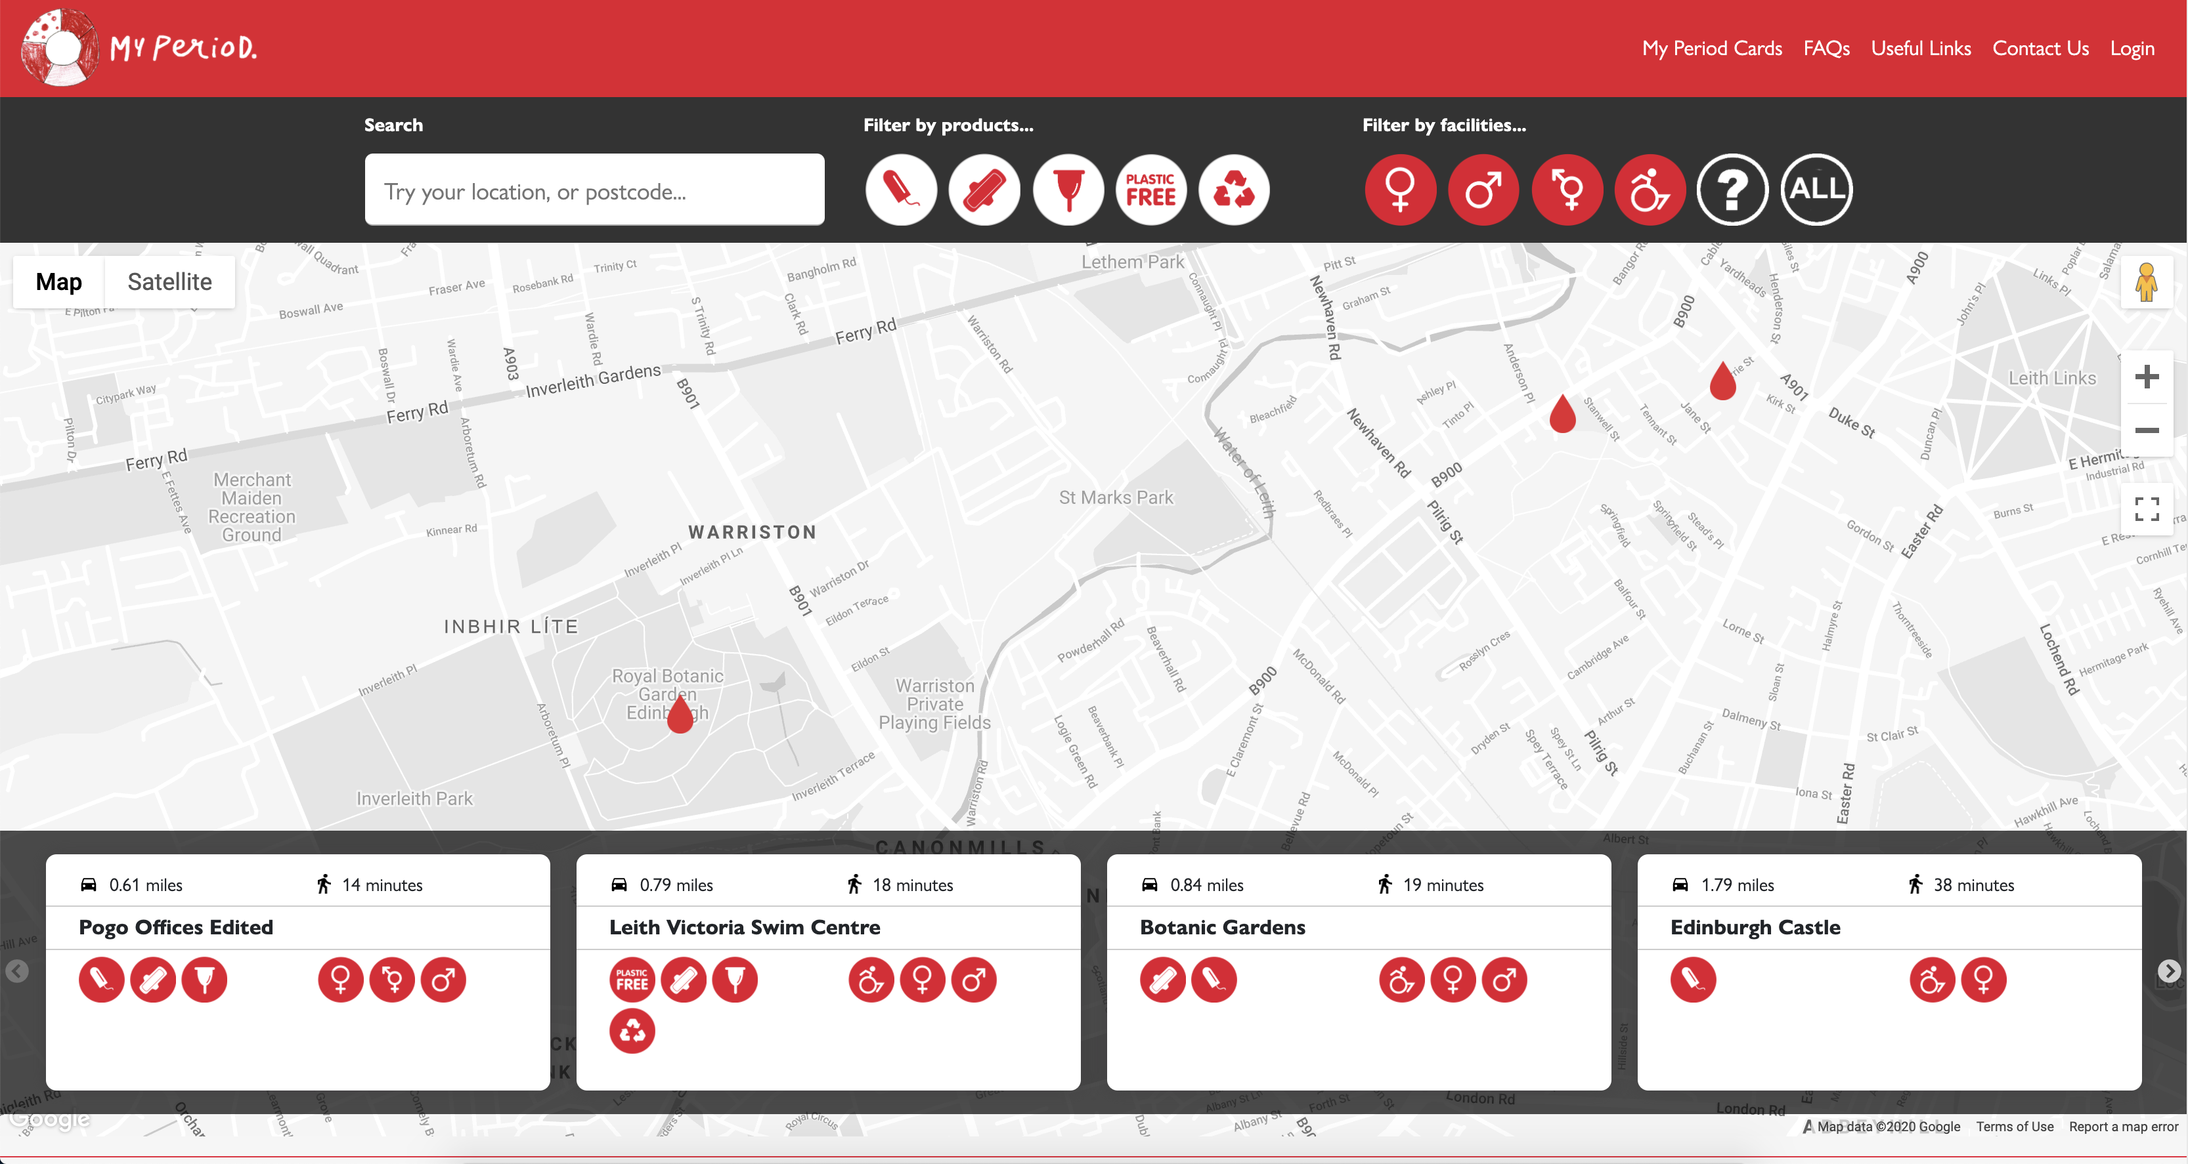Click gender neutral icon on Pogo Offices card
Image resolution: width=2188 pixels, height=1164 pixels.
click(393, 980)
